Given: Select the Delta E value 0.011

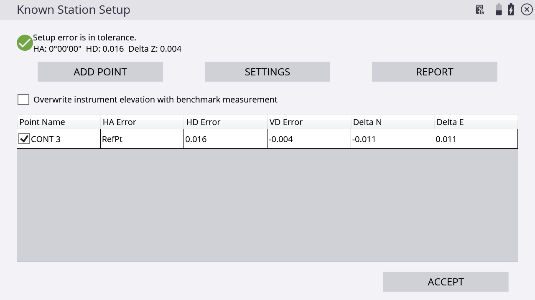Looking at the screenshot, I should click(x=476, y=139).
